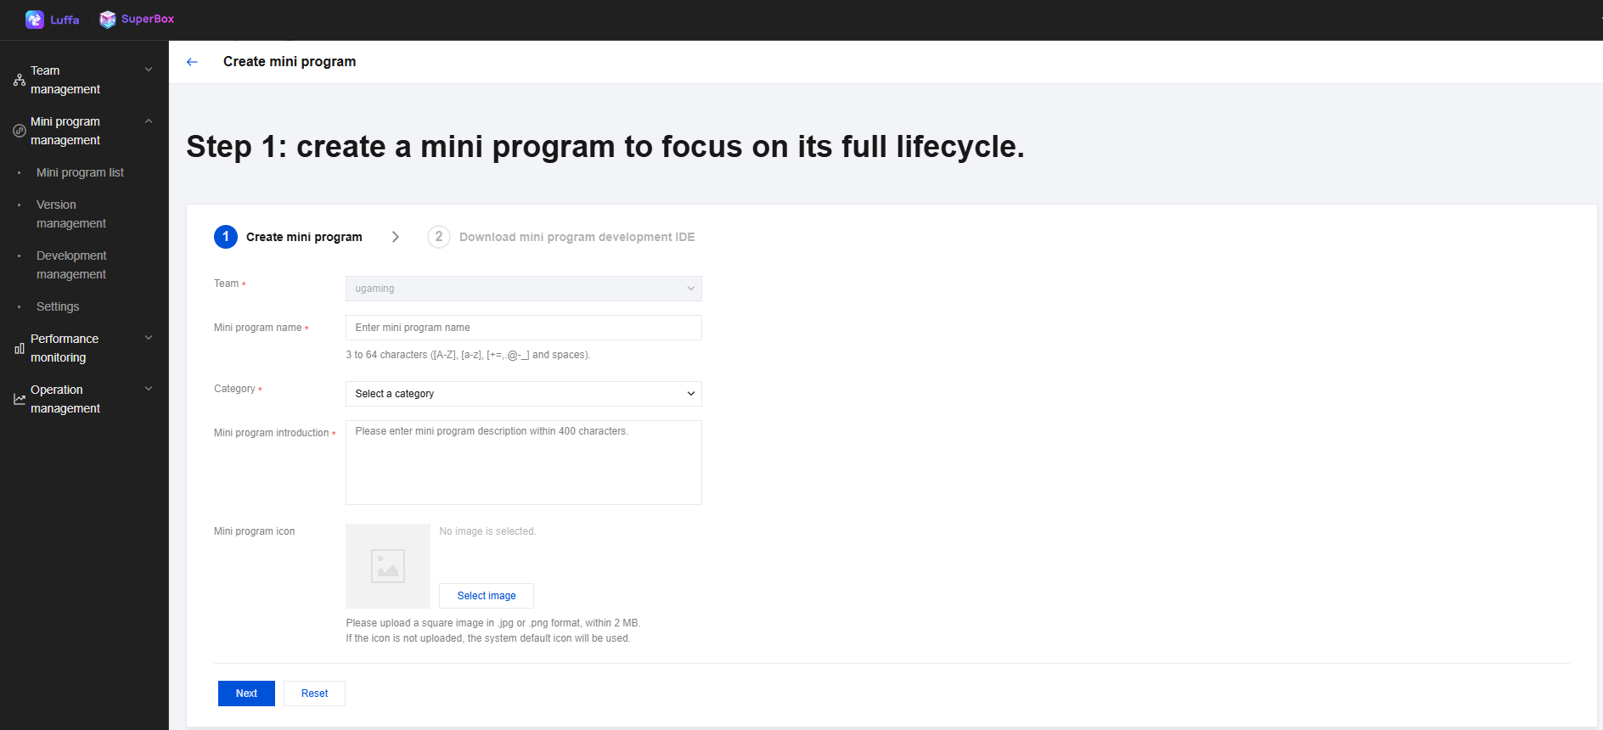Collapse the Mini program management section
The height and width of the screenshot is (730, 1603).
149,121
